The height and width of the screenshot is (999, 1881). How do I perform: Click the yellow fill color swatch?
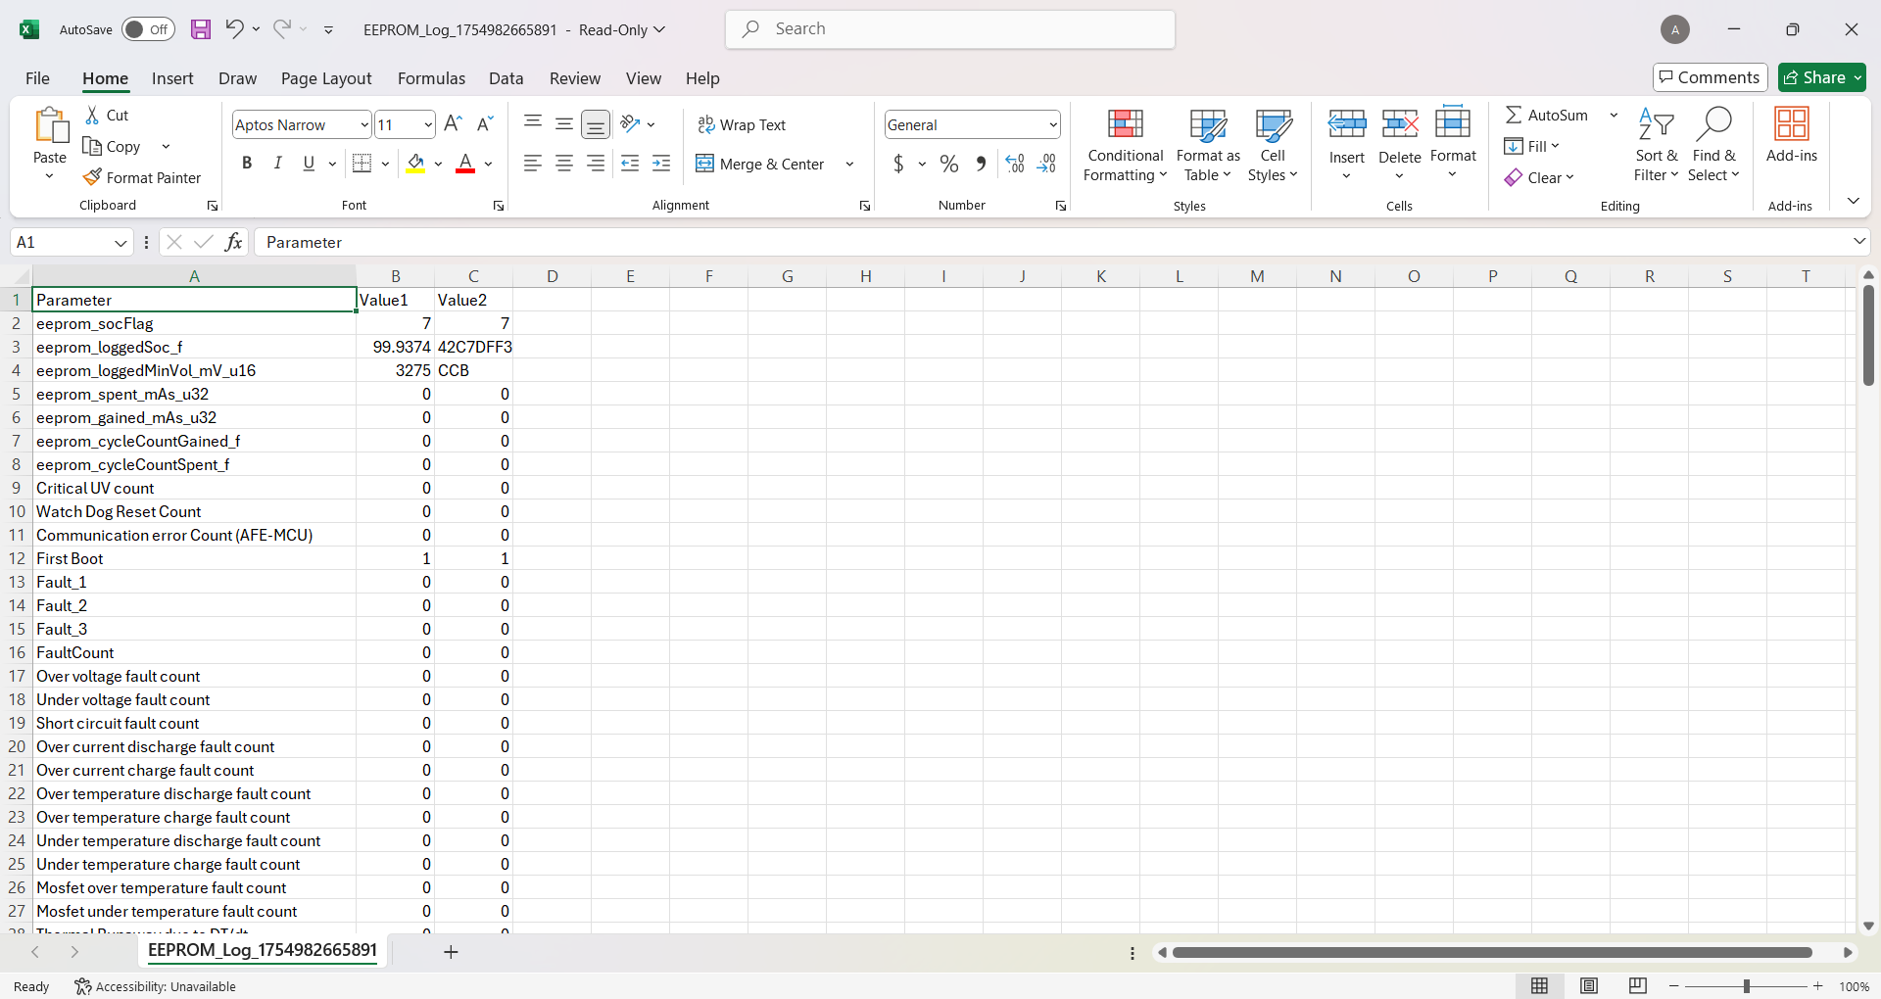[x=415, y=164]
